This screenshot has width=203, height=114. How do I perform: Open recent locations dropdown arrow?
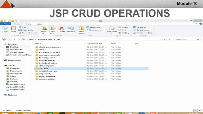click(x=14, y=39)
